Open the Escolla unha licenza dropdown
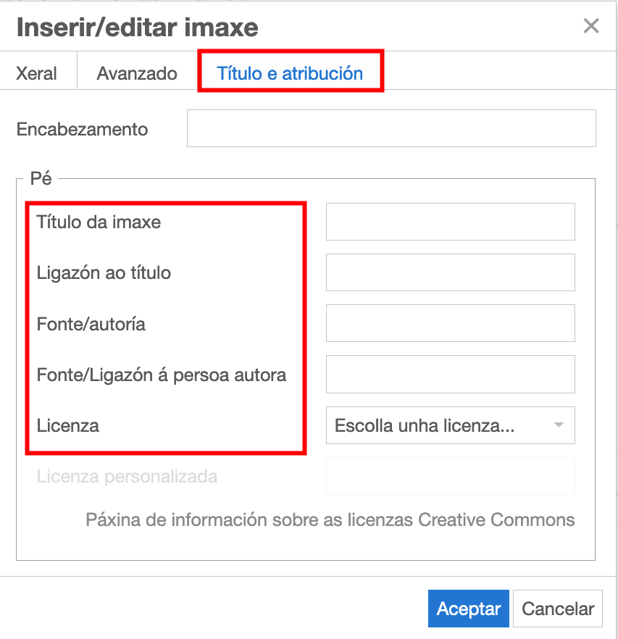 coord(450,425)
